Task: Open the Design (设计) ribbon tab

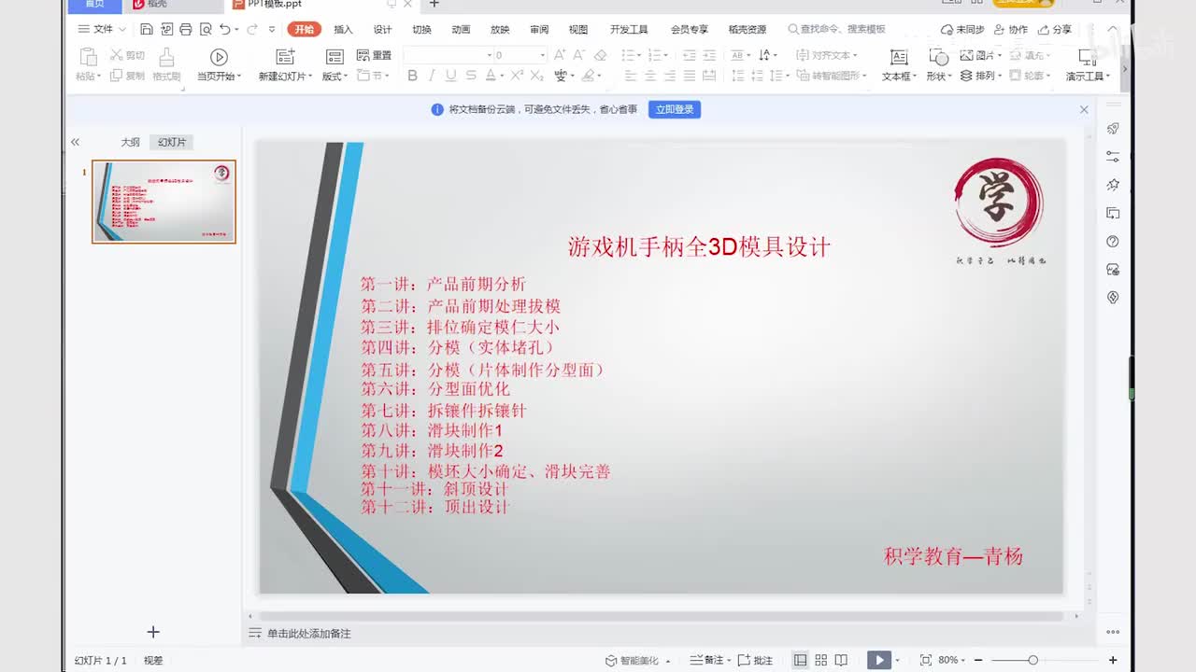Action: pyautogui.click(x=383, y=30)
